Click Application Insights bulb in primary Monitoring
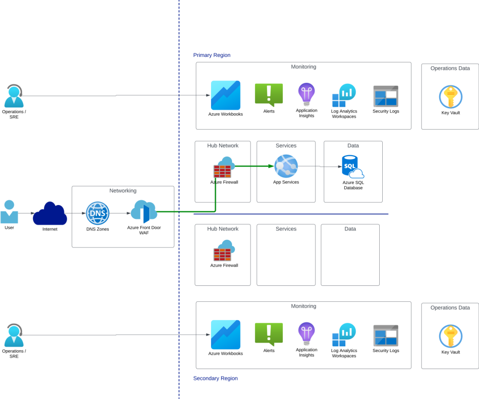 pos(306,94)
